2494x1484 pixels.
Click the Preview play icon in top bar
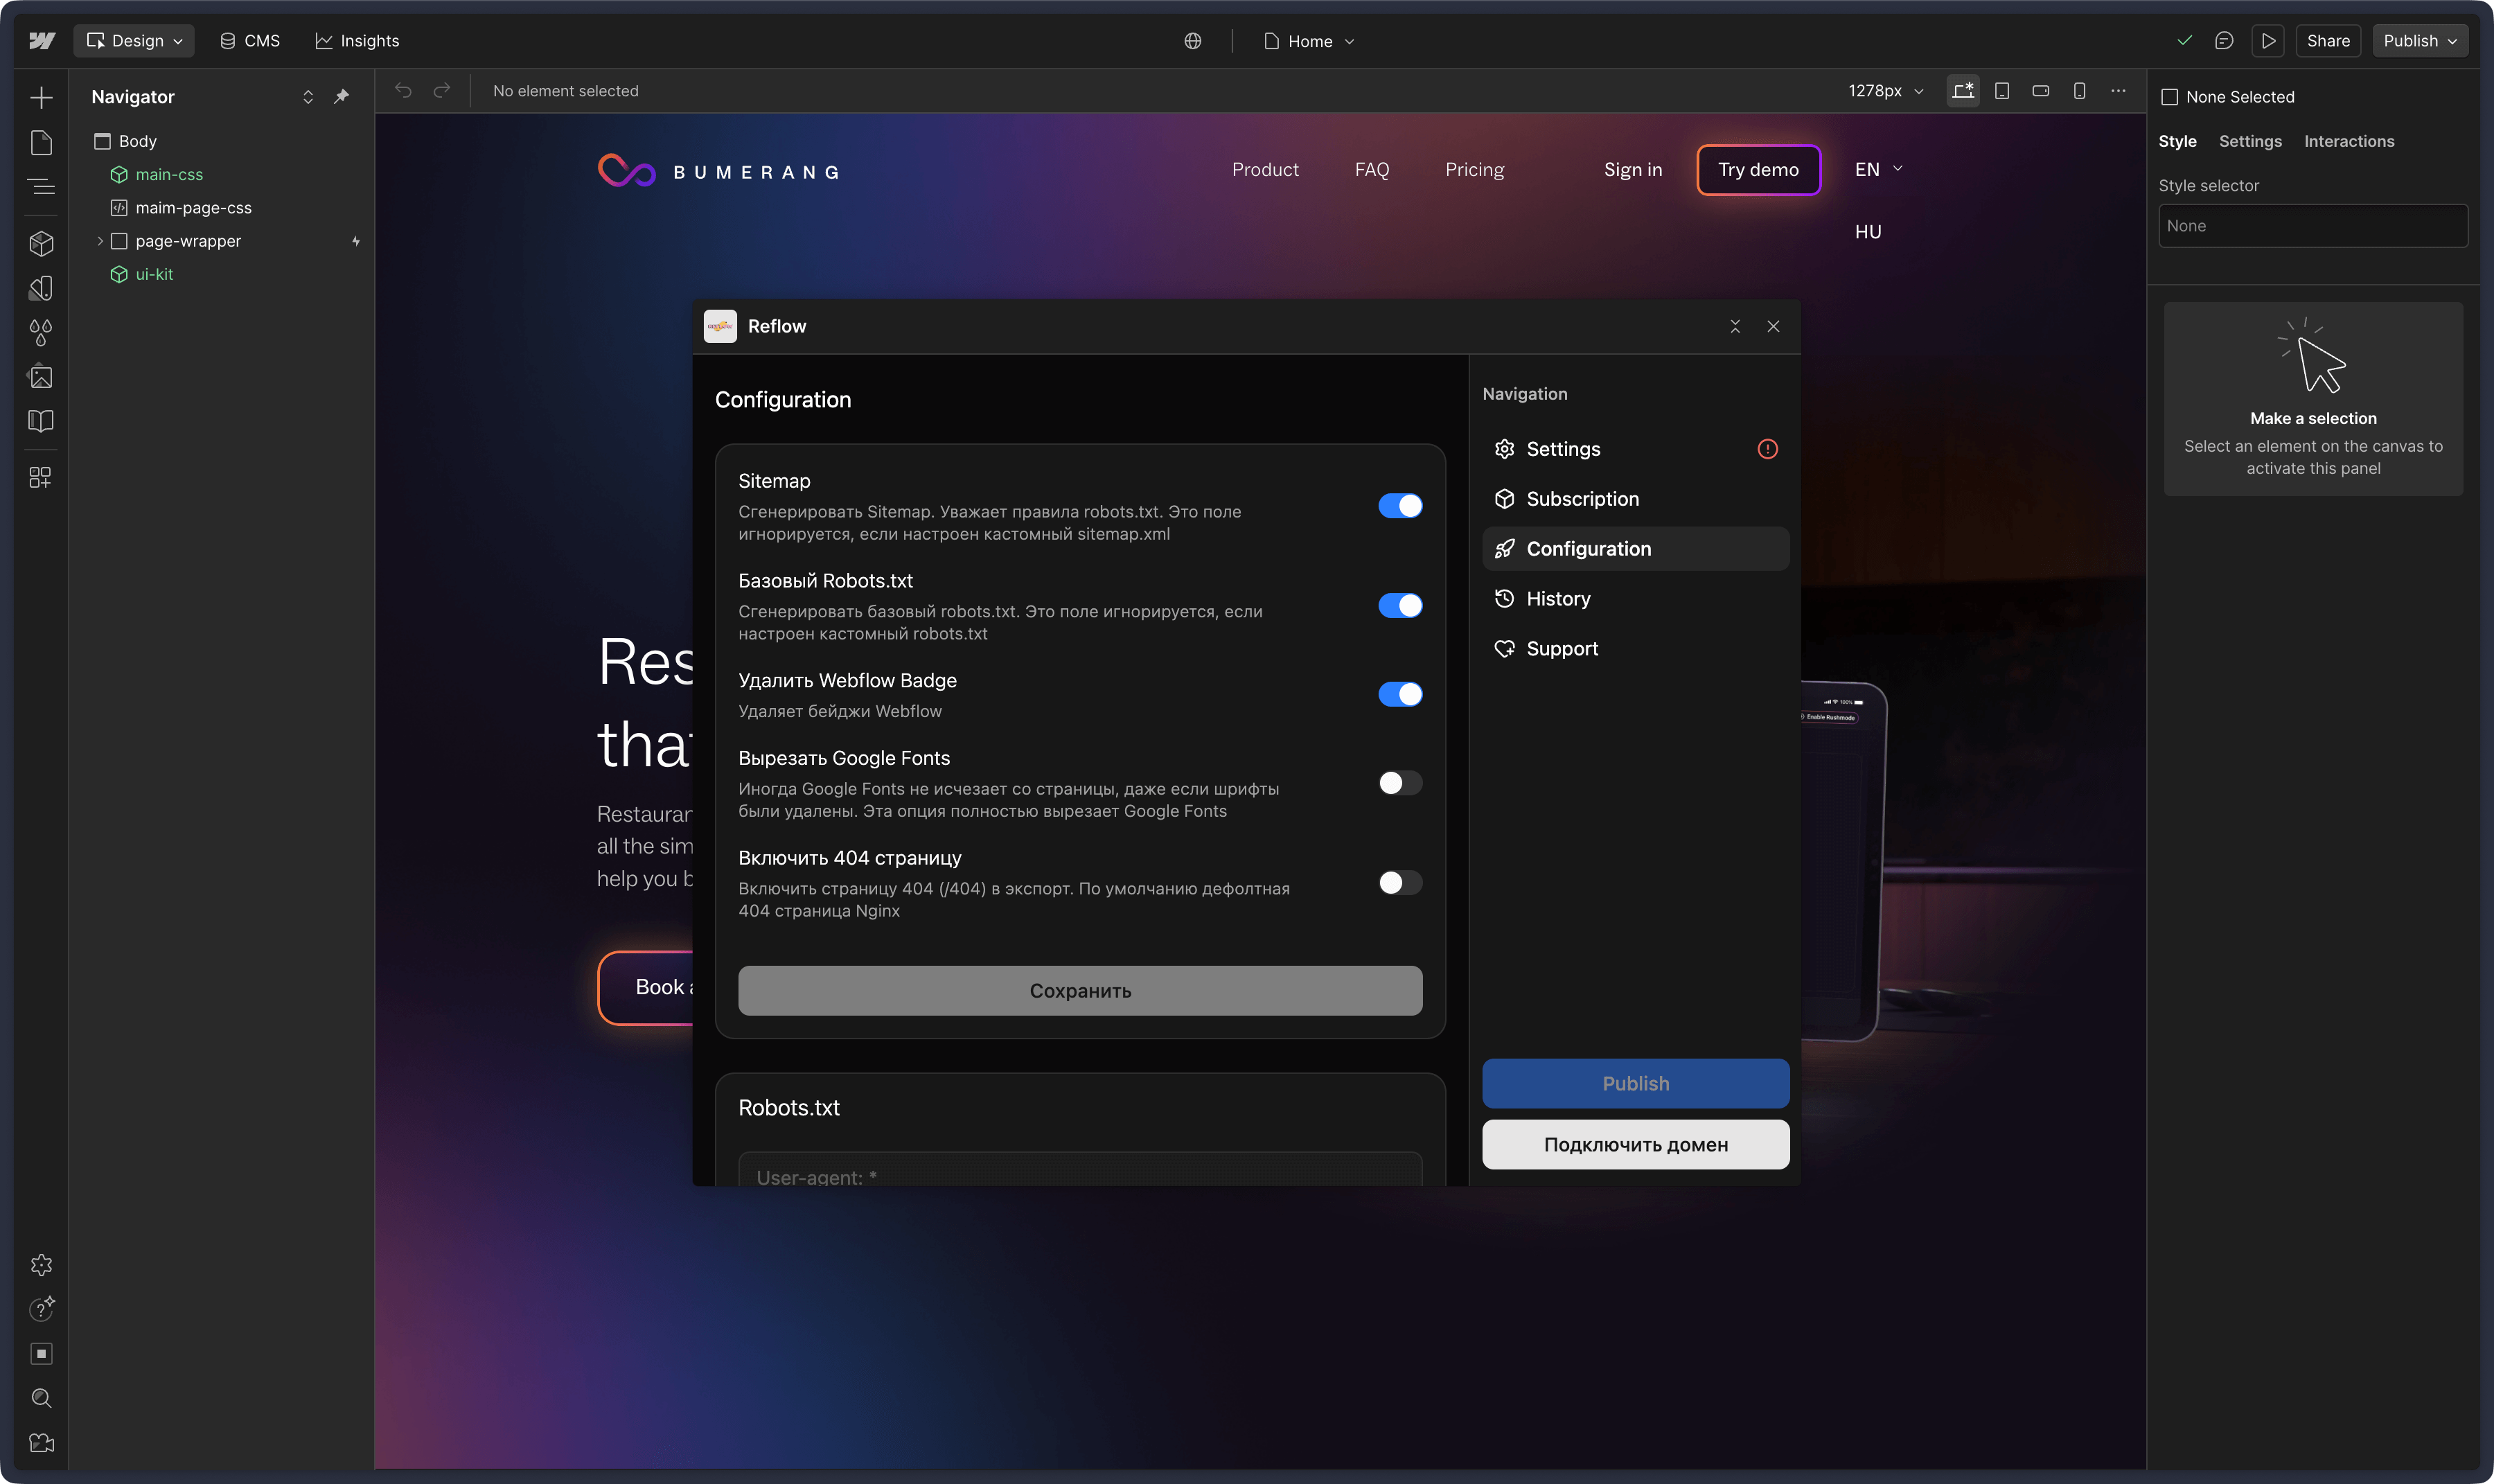[x=2268, y=41]
